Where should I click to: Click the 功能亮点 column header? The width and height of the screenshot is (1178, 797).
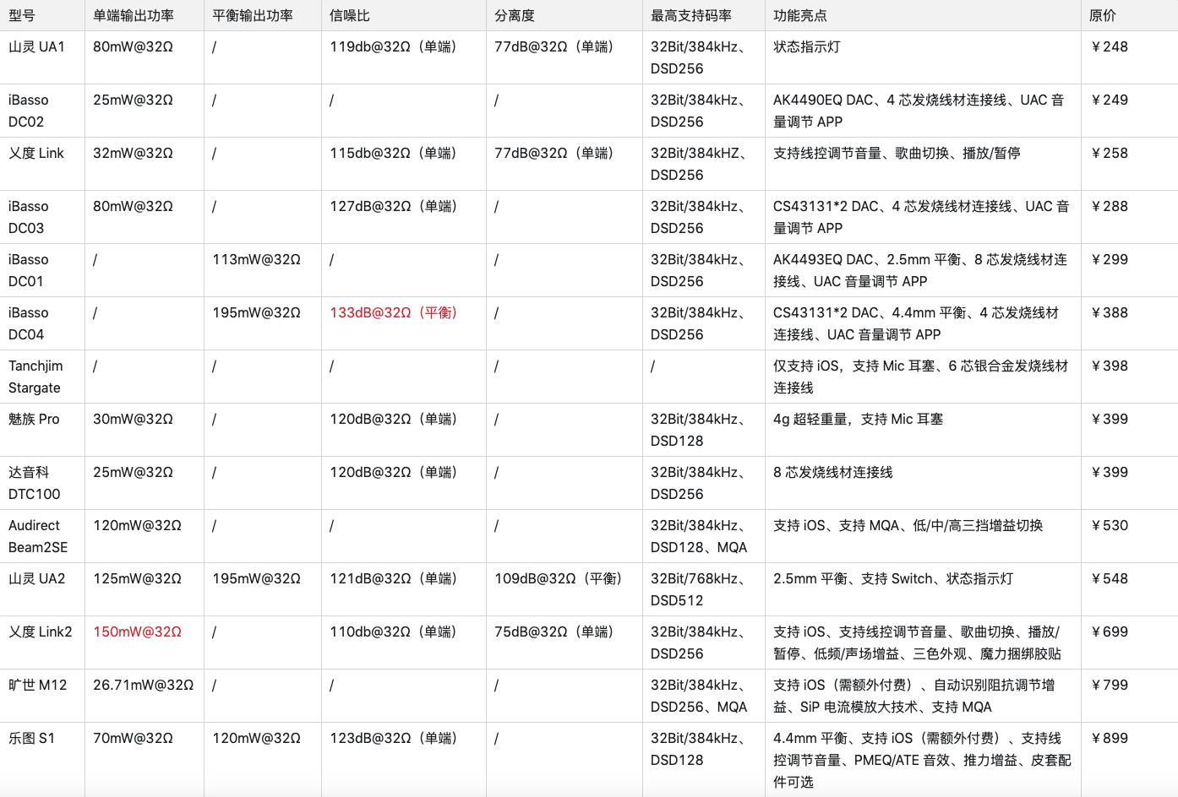pos(794,14)
